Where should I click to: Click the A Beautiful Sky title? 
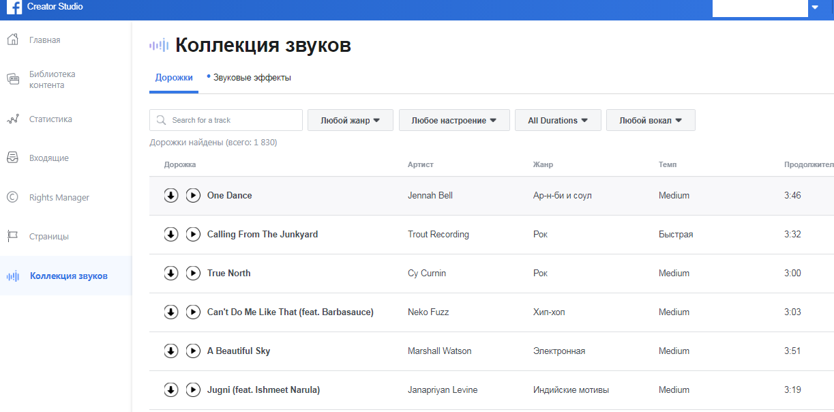tap(239, 351)
